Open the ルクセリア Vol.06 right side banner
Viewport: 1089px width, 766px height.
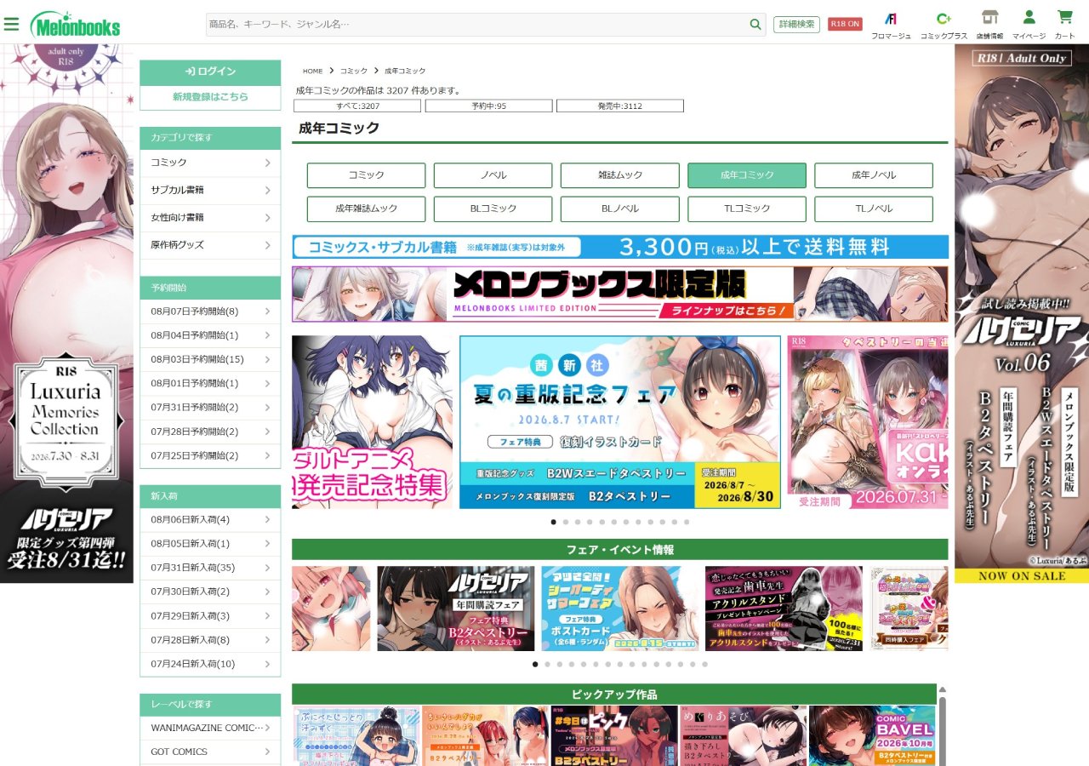tap(1022, 313)
